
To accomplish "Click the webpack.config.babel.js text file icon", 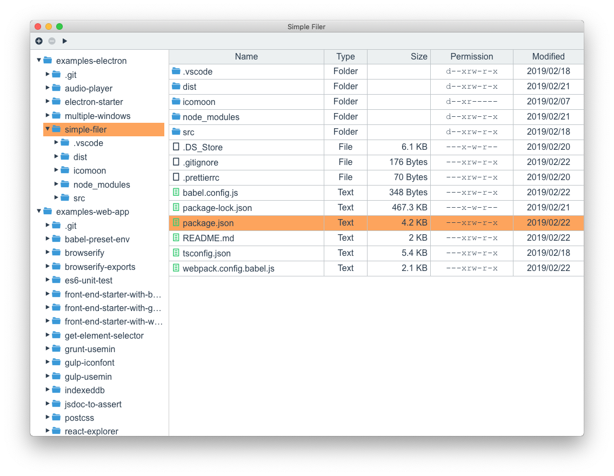I will tap(176, 268).
